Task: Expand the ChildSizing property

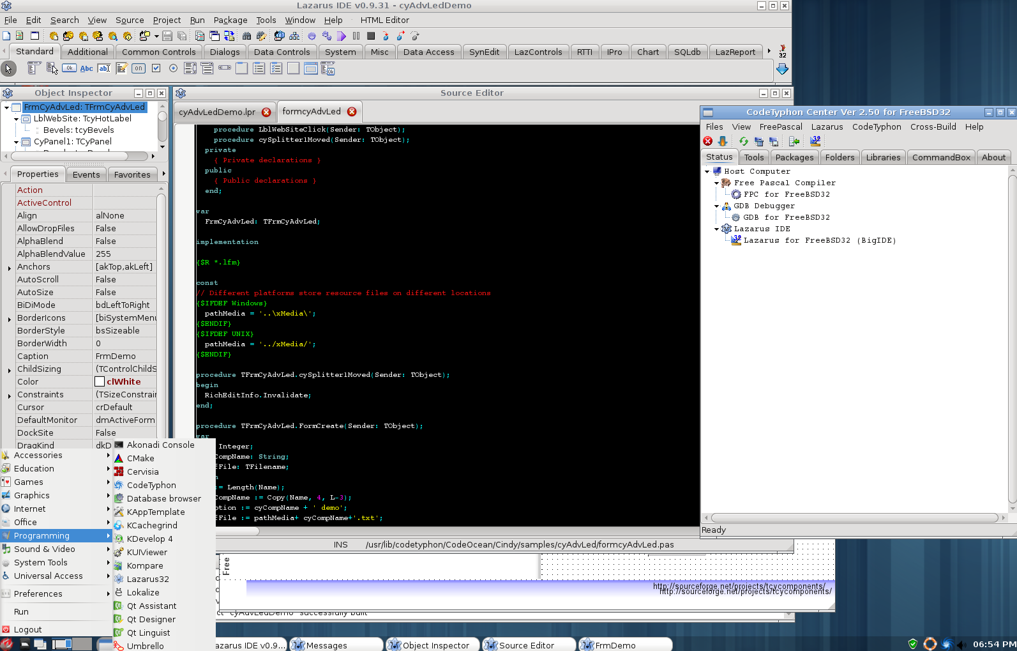Action: coord(10,370)
